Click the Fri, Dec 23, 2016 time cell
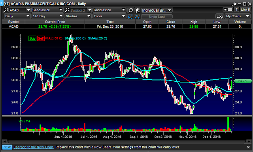 (110, 26)
